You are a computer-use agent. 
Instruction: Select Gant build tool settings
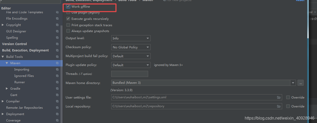coord(14,95)
